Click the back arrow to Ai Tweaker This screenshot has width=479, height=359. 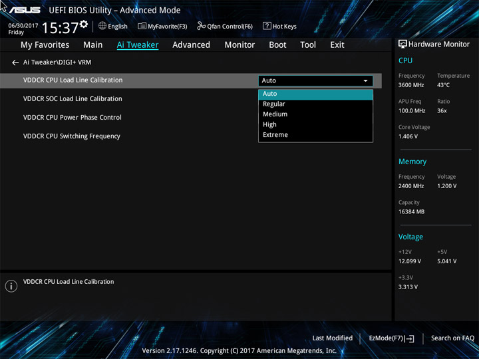pos(15,62)
